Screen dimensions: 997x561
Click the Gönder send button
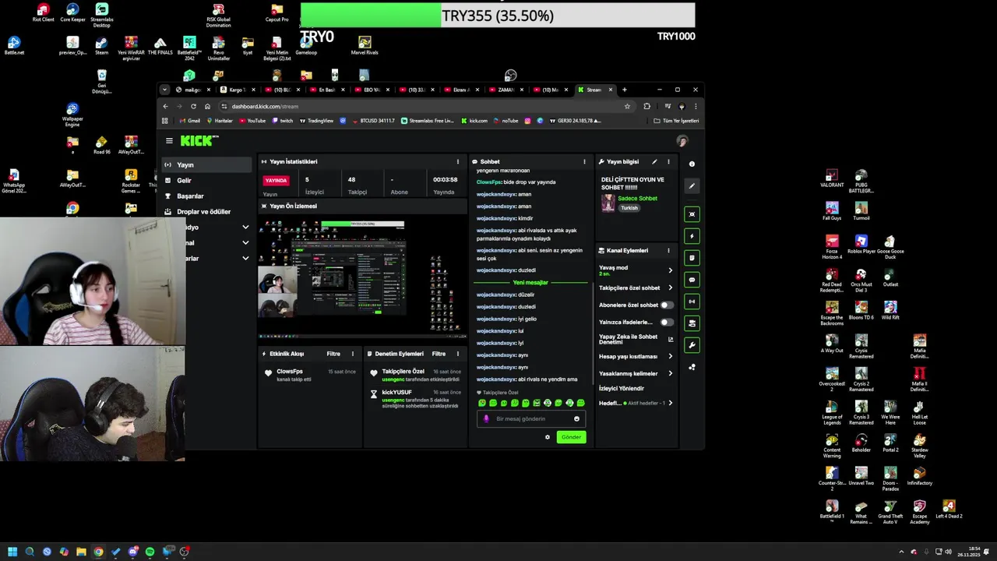[x=571, y=437]
